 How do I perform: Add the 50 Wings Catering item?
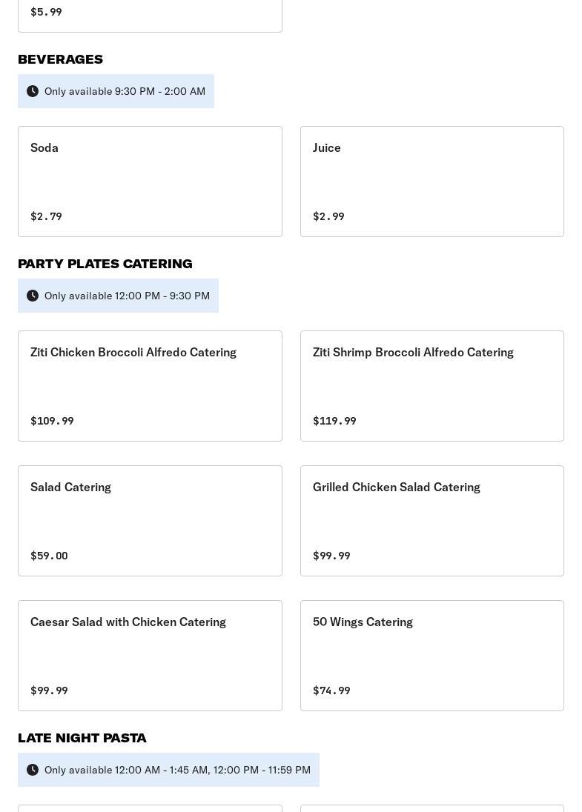coord(432,656)
